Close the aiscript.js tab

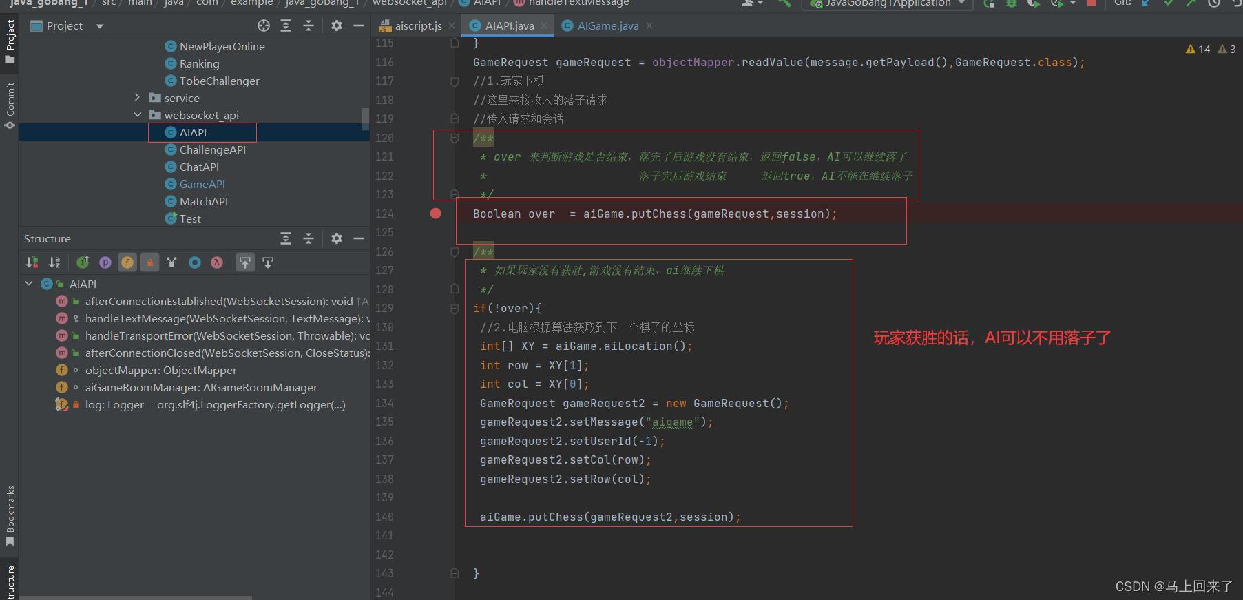[452, 25]
